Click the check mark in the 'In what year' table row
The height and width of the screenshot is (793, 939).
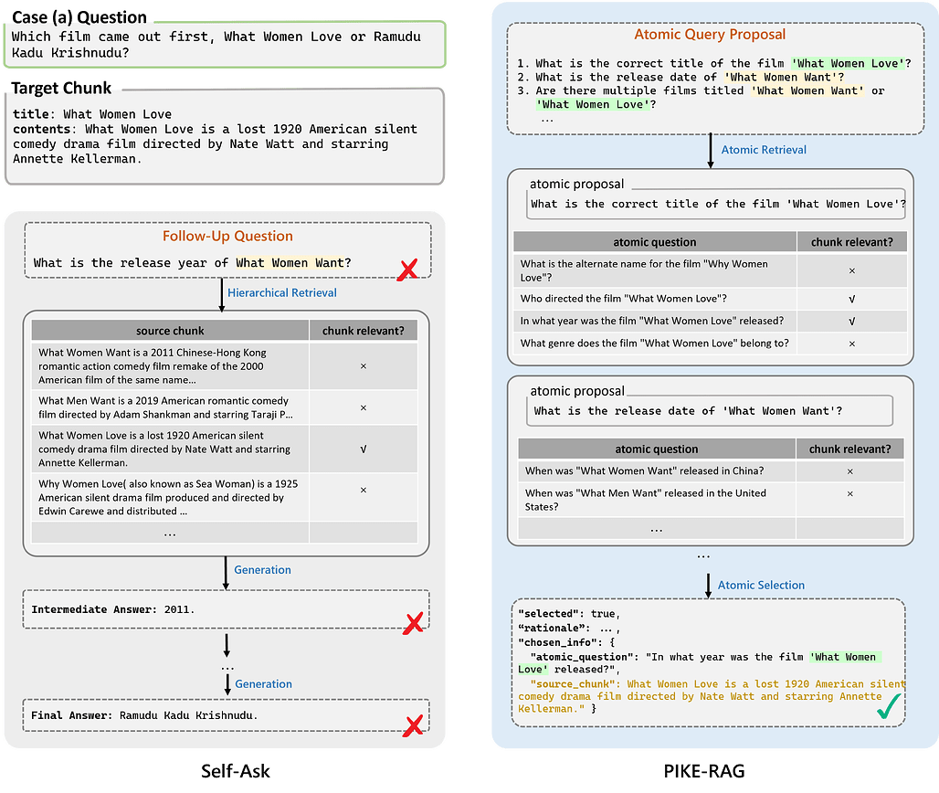coord(851,321)
